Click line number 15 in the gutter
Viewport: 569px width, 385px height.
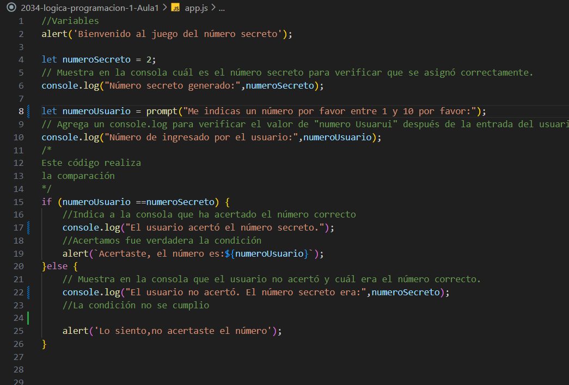(x=19, y=202)
